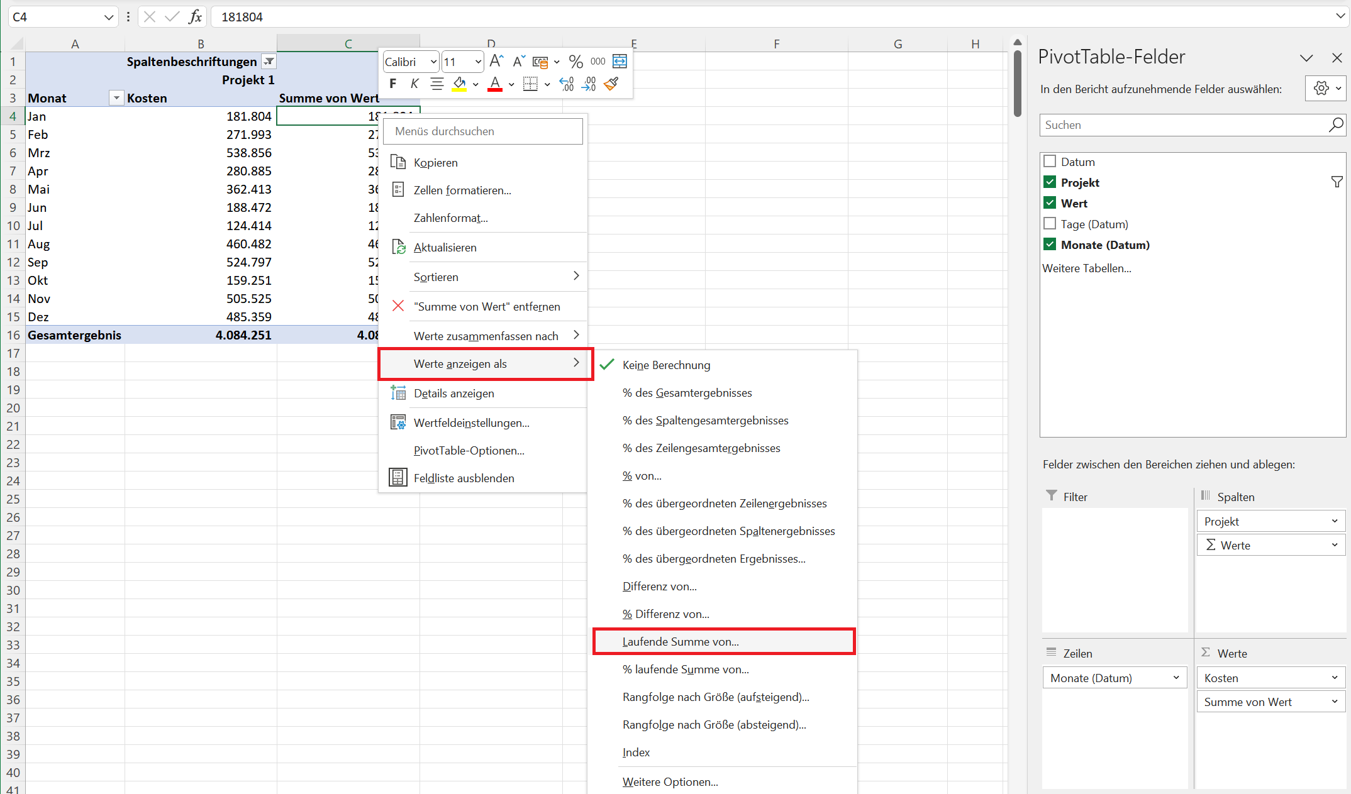Select Laufende Summe von... option
This screenshot has width=1351, height=794.
point(724,641)
